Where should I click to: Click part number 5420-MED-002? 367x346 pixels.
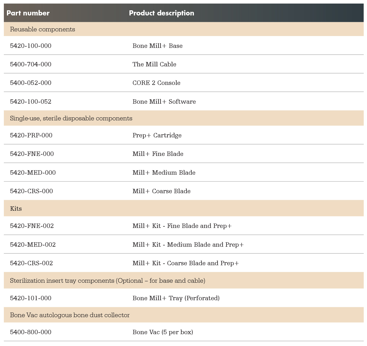[33, 245]
